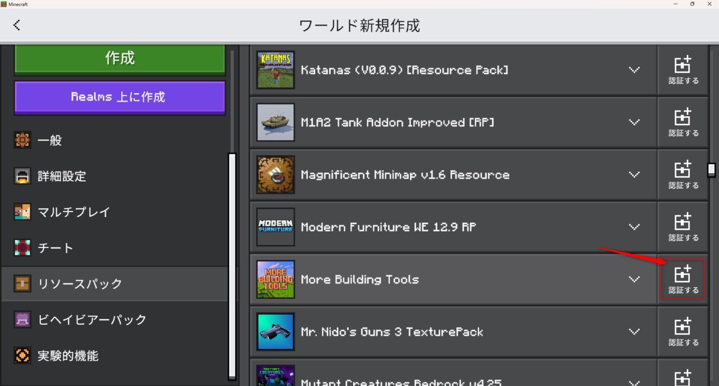
Task: Expand the Katanas pack details chevron
Action: click(x=634, y=70)
